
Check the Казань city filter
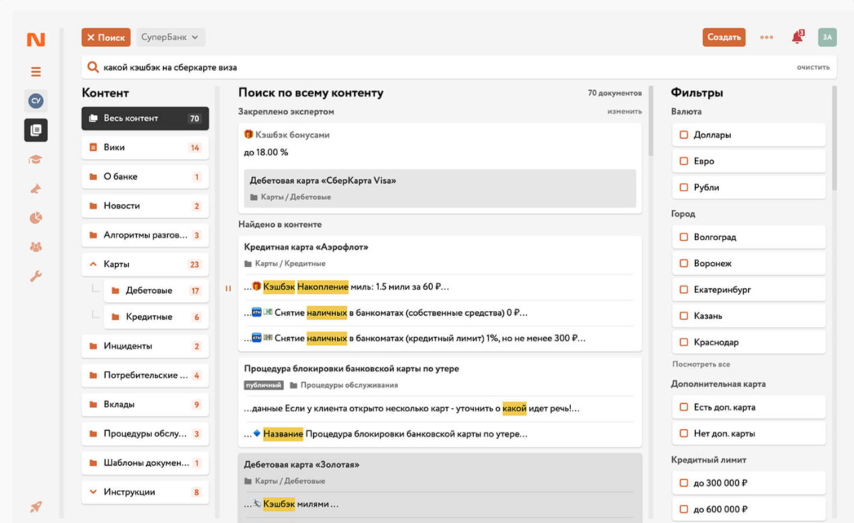[684, 316]
